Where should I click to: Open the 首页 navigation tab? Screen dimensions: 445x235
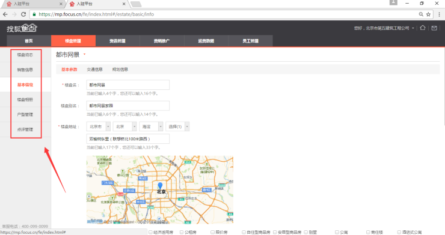pos(29,41)
